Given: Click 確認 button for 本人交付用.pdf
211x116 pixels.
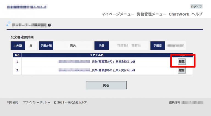Looking at the screenshot, I should tap(182, 70).
